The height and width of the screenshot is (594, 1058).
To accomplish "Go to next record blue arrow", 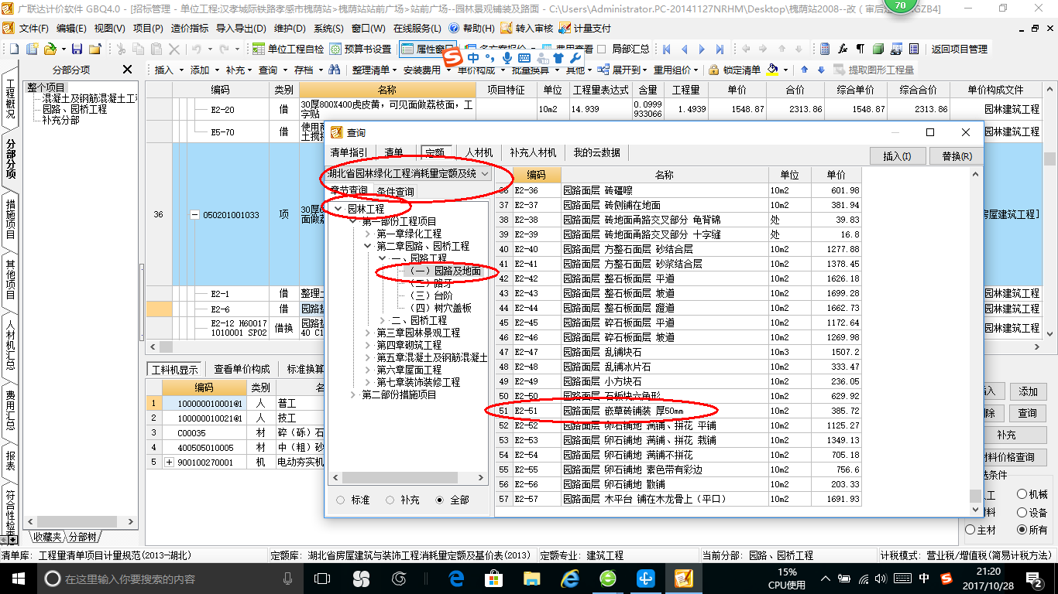I will tap(702, 49).
